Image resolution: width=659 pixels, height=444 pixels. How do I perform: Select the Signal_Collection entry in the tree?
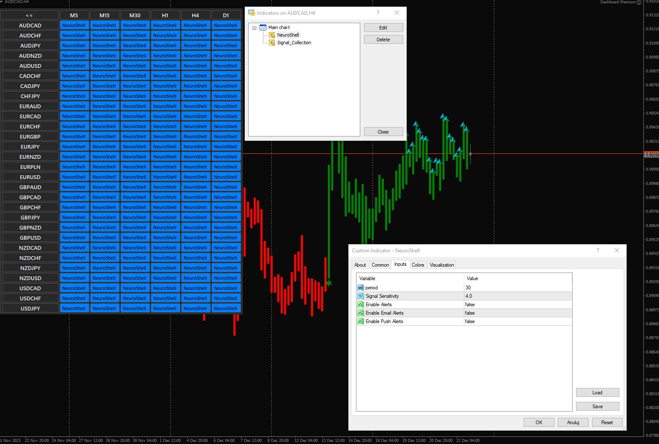pyautogui.click(x=294, y=43)
